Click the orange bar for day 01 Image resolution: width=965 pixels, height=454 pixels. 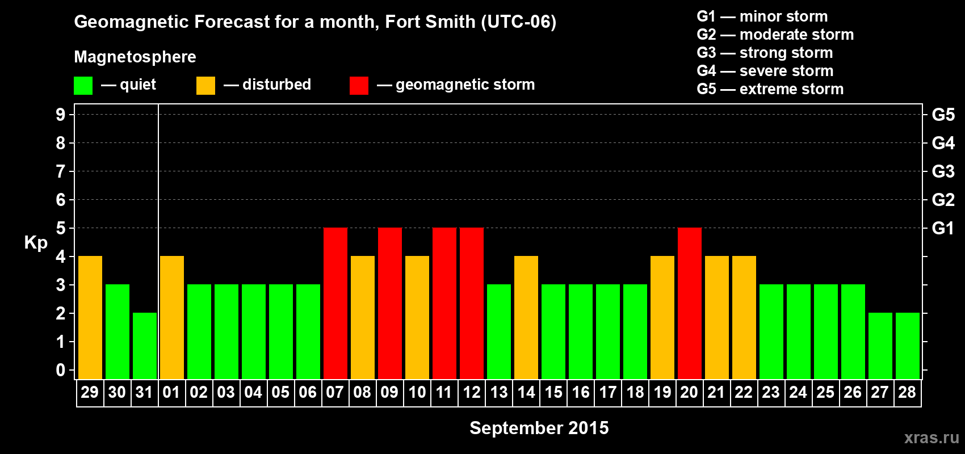click(172, 318)
